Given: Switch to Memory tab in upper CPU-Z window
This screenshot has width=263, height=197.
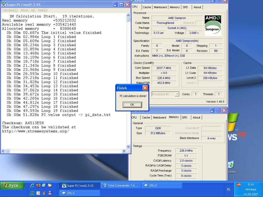Looking at the screenshot, I should tap(174, 7).
